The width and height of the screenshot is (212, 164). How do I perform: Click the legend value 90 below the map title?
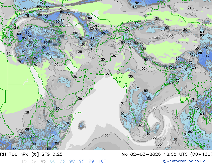72,161
